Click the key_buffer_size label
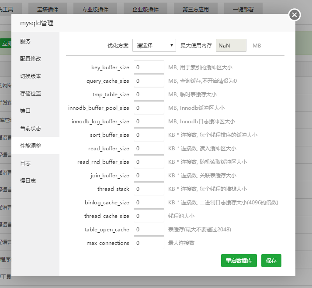The width and height of the screenshot is (312, 288). coord(110,68)
